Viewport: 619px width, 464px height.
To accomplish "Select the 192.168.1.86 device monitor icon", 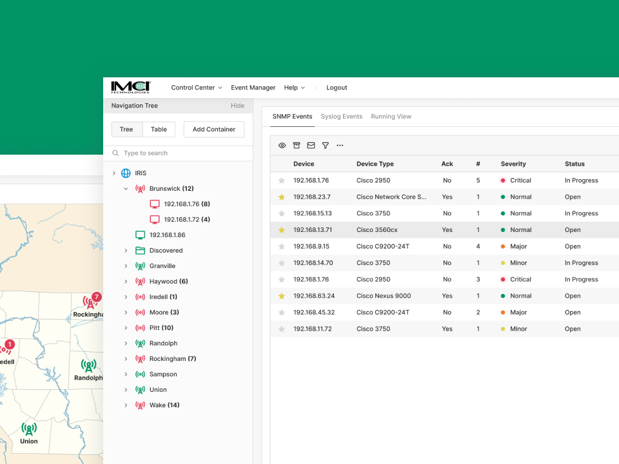I will (x=140, y=235).
